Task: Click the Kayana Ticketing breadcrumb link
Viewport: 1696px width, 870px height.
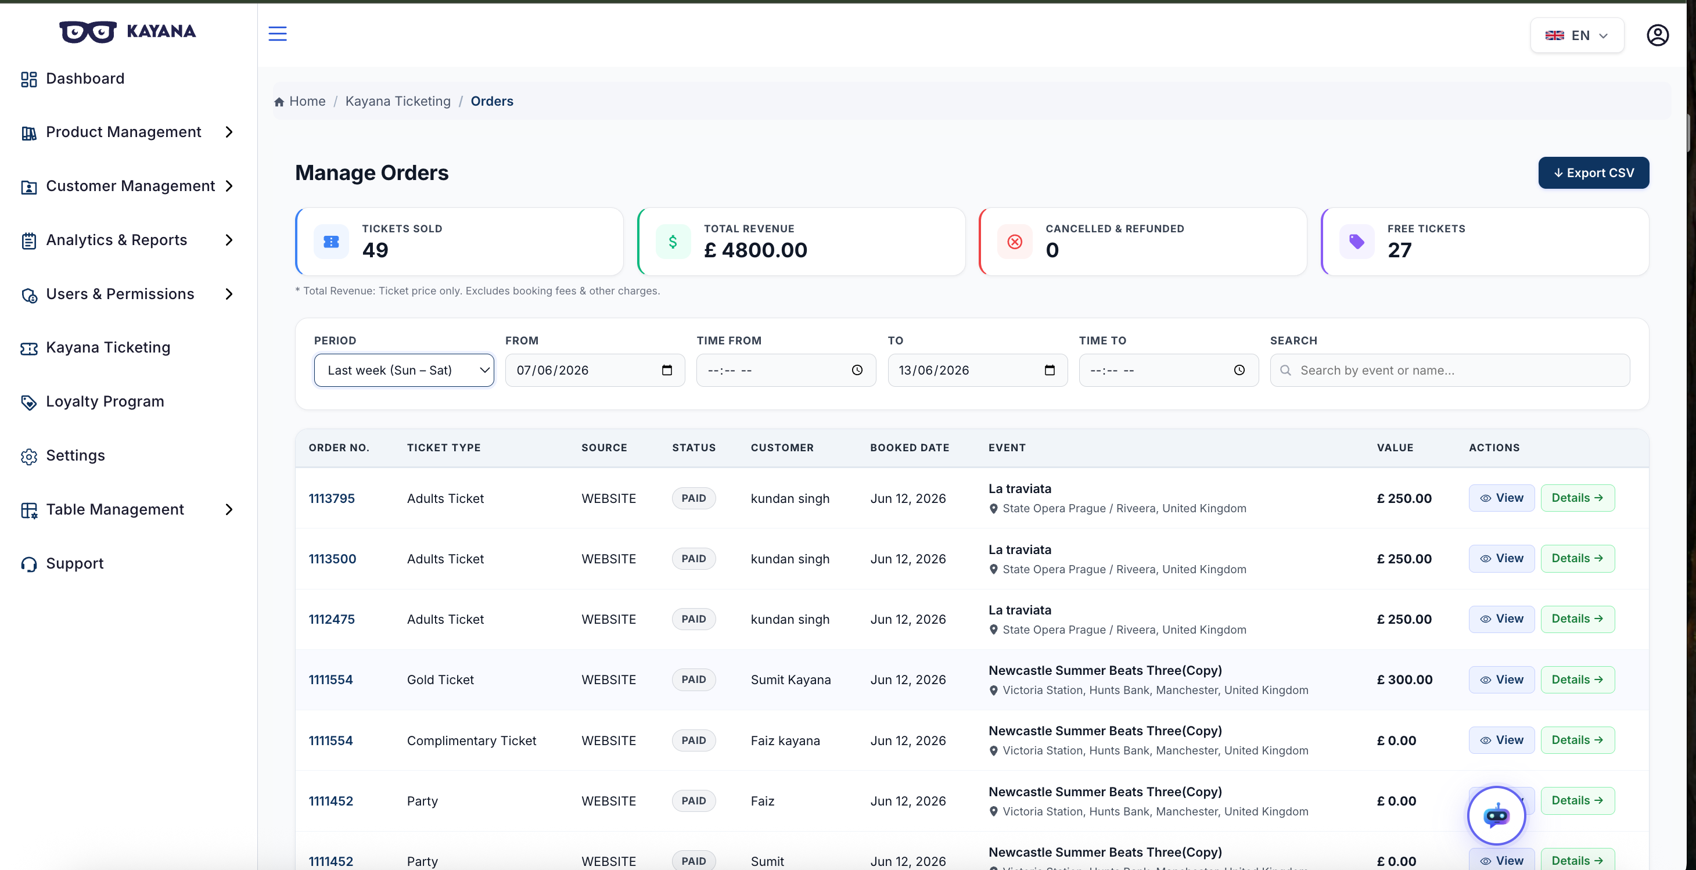Action: [398, 102]
